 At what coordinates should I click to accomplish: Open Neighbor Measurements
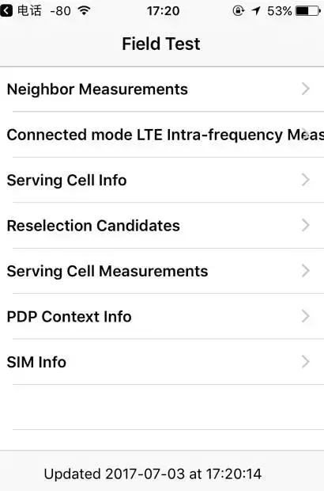click(162, 89)
